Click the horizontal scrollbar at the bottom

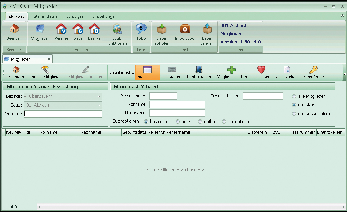point(191,207)
